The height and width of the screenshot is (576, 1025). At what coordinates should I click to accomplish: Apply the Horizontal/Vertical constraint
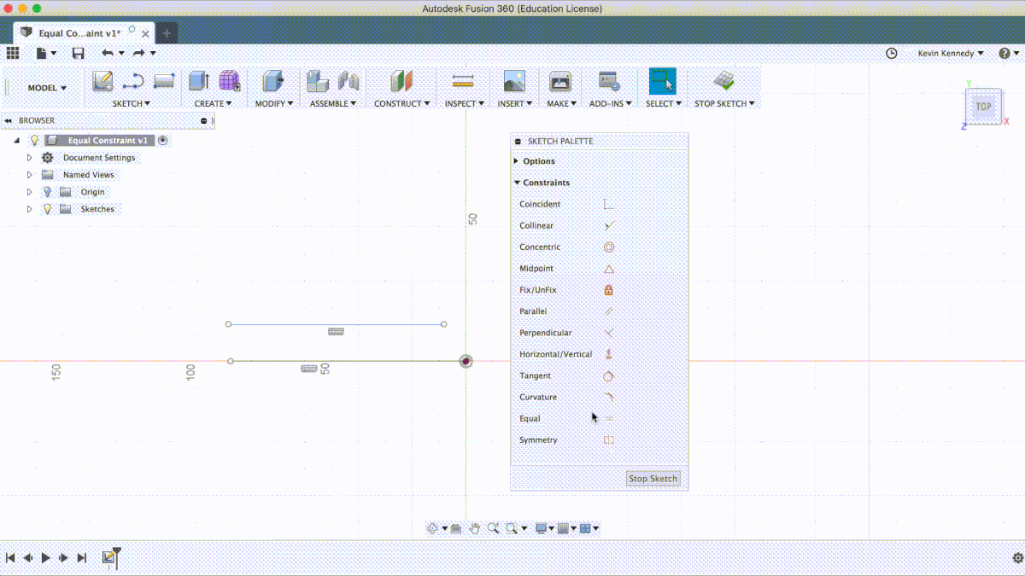click(608, 354)
